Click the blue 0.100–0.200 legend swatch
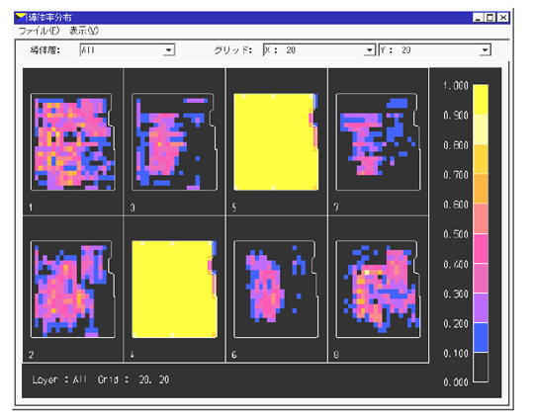The image size is (534, 419). [481, 337]
